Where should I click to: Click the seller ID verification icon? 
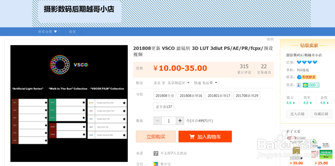click(x=299, y=85)
